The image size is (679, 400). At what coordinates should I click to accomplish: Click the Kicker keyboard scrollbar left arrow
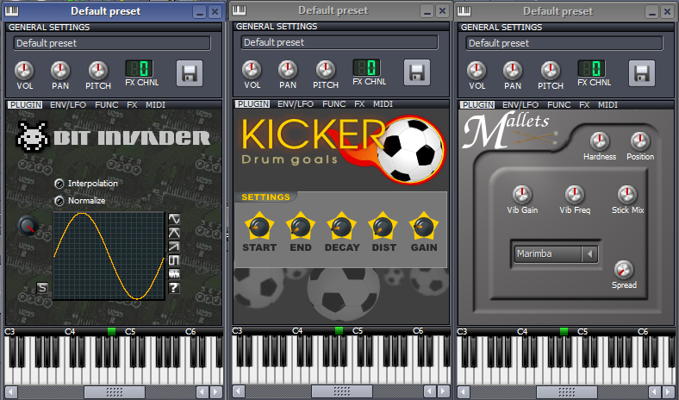click(x=238, y=391)
